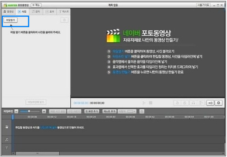This screenshot has height=157, width=227.
Task: Zoom out timeline with minus button
Action: click(x=16, y=111)
